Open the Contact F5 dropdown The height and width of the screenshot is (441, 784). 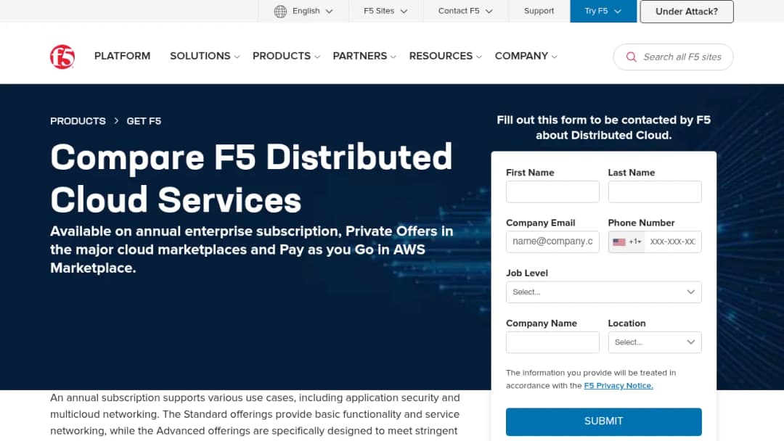click(x=465, y=11)
